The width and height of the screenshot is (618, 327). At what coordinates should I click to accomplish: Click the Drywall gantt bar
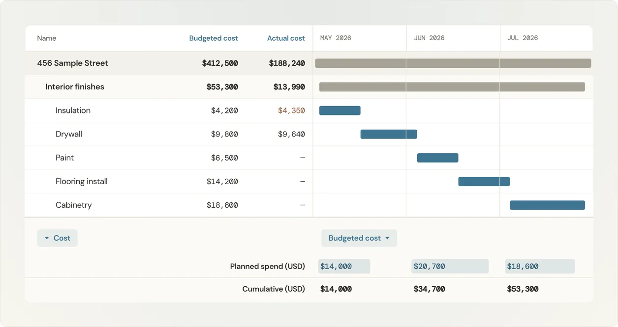tap(389, 134)
